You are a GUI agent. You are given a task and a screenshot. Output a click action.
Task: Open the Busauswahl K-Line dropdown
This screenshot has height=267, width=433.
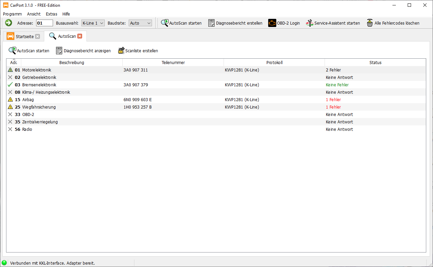[x=93, y=23]
